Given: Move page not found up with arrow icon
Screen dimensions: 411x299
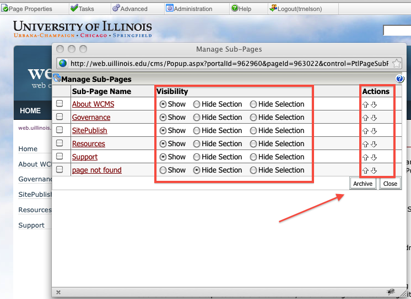Looking at the screenshot, I should click(365, 170).
